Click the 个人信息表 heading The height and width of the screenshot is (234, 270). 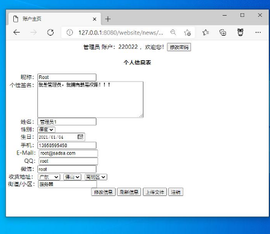137,63
